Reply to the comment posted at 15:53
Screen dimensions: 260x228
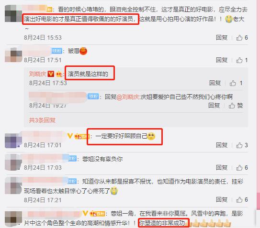tap(222, 38)
